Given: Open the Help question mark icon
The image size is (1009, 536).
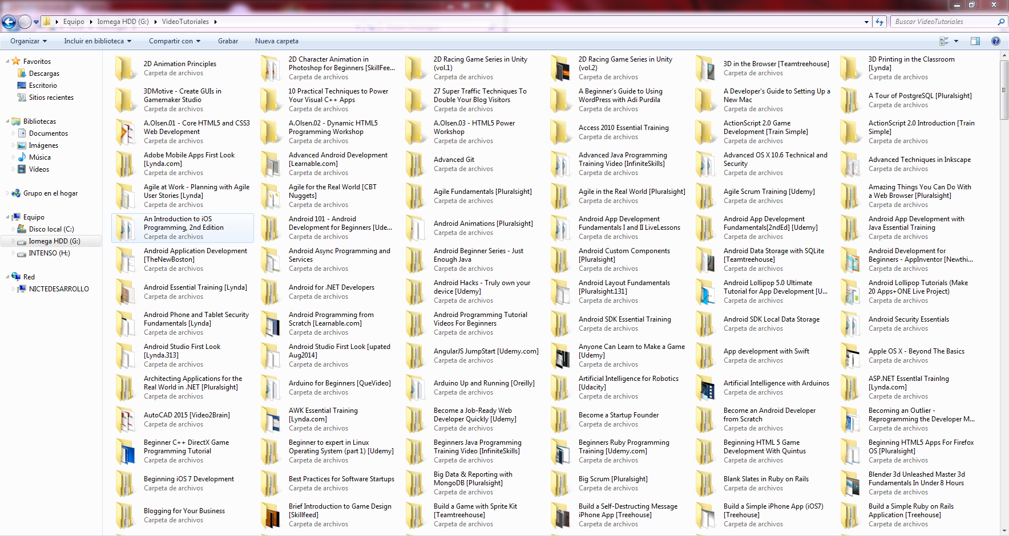Looking at the screenshot, I should click(x=996, y=41).
